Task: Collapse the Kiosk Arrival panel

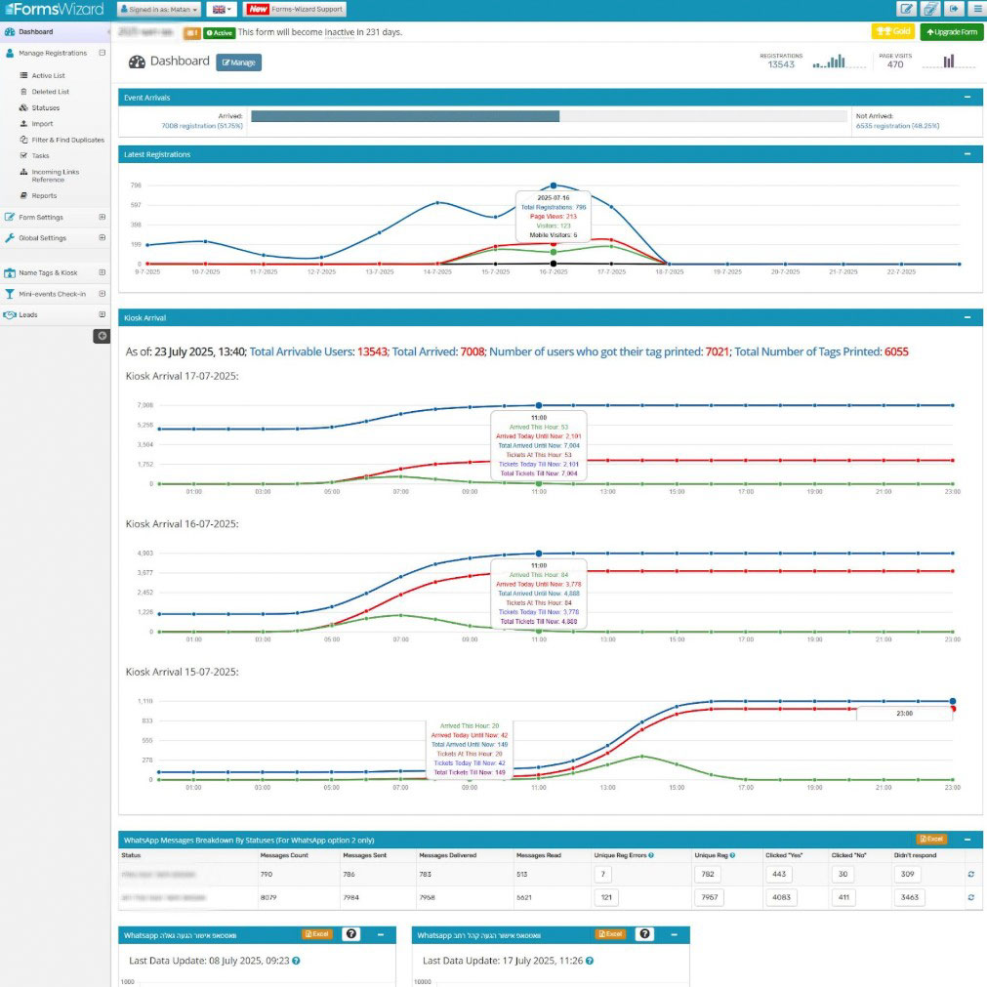Action: tap(966, 317)
